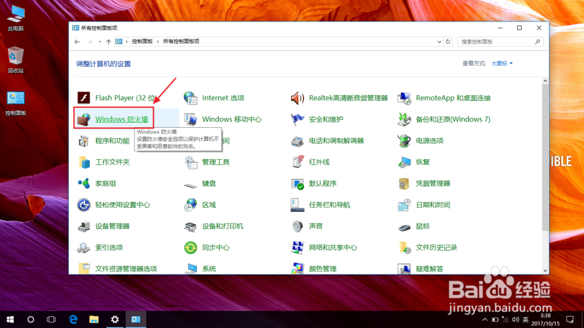Open Cortana circle on taskbar
Image resolution: width=584 pixels, height=328 pixels.
pyautogui.click(x=30, y=319)
